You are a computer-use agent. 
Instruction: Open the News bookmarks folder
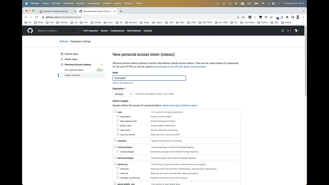[x=39, y=22]
